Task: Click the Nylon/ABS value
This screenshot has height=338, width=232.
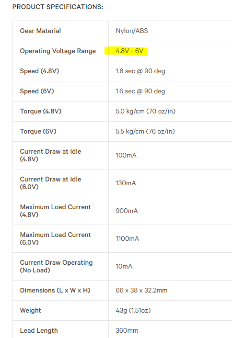Action: pos(132,31)
